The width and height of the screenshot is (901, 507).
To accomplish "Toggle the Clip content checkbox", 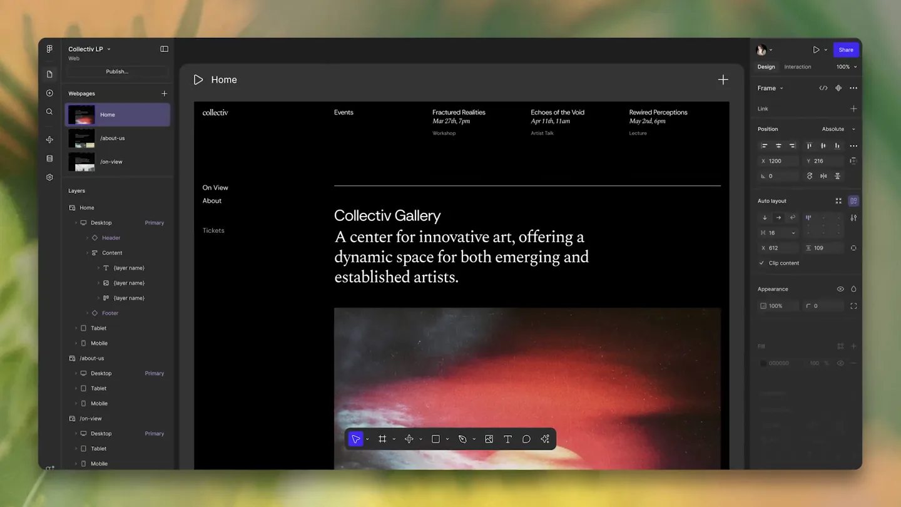I will pos(761,263).
